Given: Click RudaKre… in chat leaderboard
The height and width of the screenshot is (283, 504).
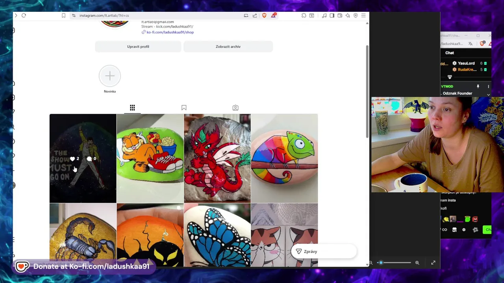Looking at the screenshot, I should coord(467,70).
